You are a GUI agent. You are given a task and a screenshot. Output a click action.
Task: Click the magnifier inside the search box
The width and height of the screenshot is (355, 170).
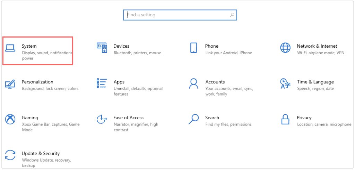(232, 15)
